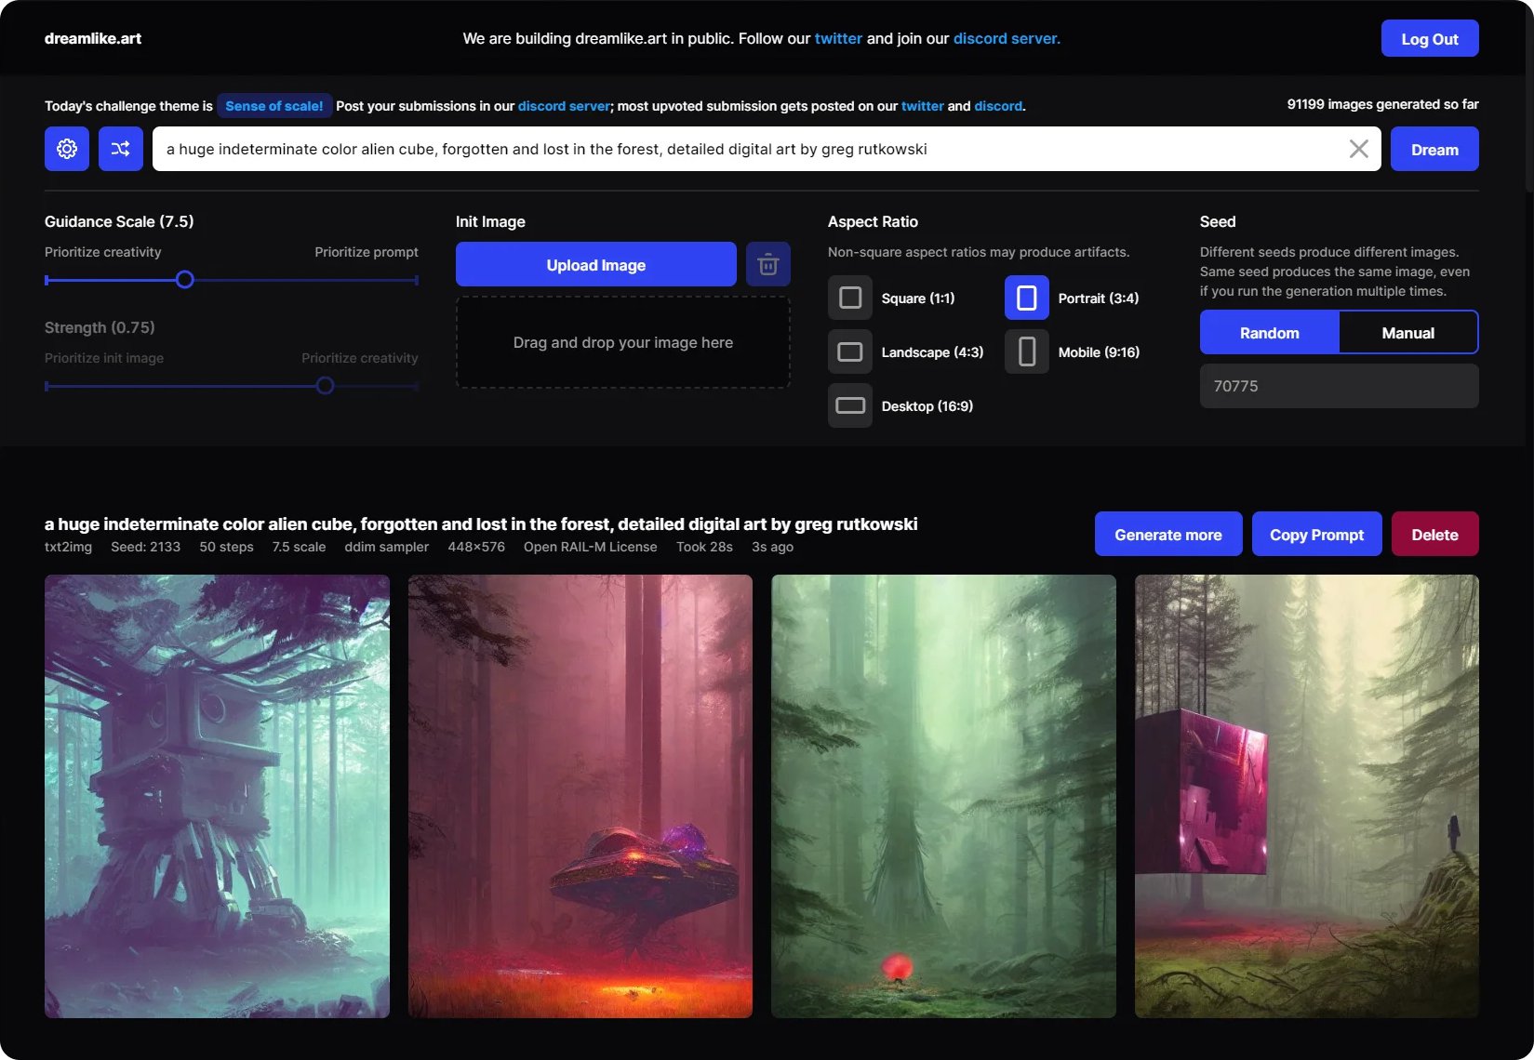Open the floating pink cube image thumbnail
Image resolution: width=1534 pixels, height=1060 pixels.
tap(1306, 796)
